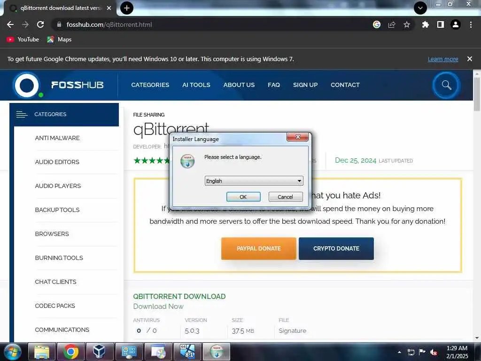Image resolution: width=481 pixels, height=361 pixels.
Task: Click the FossHub search magnifier icon
Action: (446, 85)
